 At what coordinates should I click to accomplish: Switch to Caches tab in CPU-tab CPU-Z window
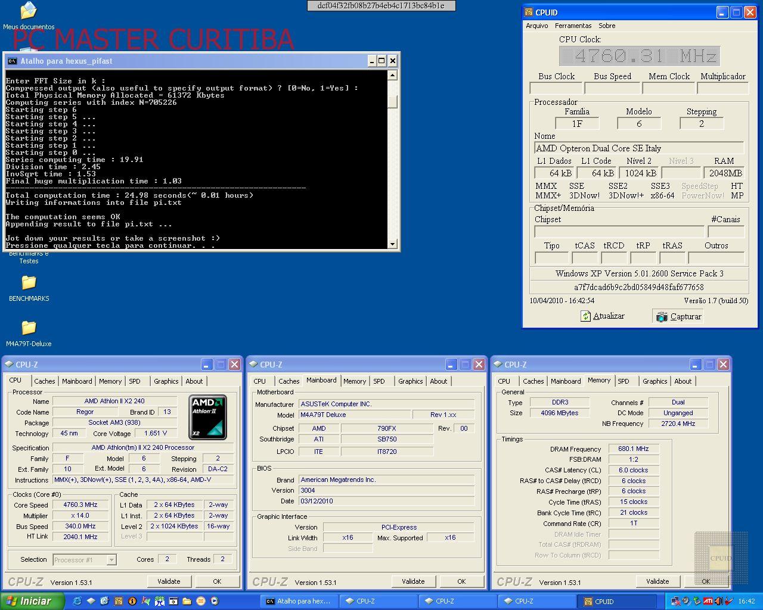44,381
